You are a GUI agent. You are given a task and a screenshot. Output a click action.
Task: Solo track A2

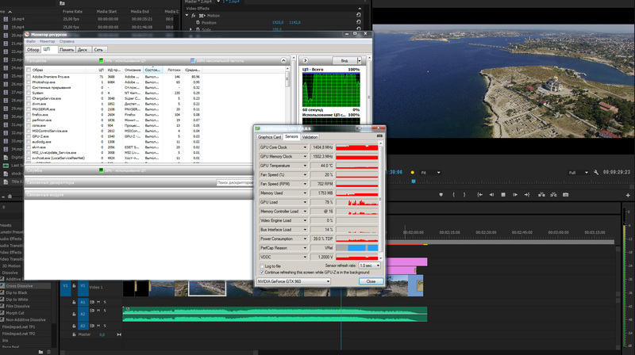105,311
